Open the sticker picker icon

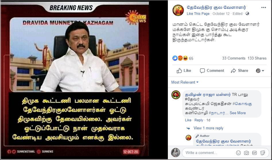263,153
